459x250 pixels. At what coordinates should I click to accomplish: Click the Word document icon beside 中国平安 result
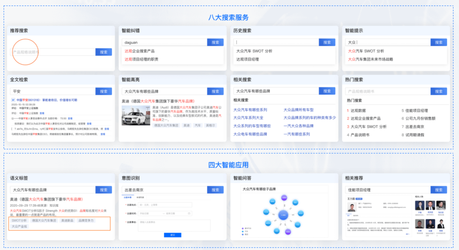pyautogui.click(x=13, y=100)
